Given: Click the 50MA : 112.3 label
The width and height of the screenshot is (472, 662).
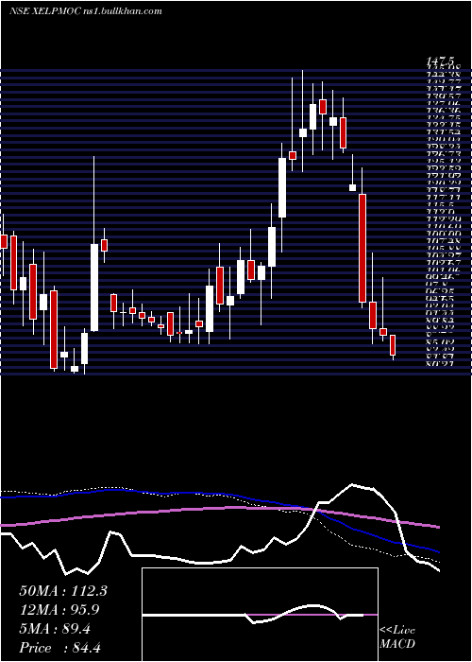Looking at the screenshot, I should [x=63, y=591].
